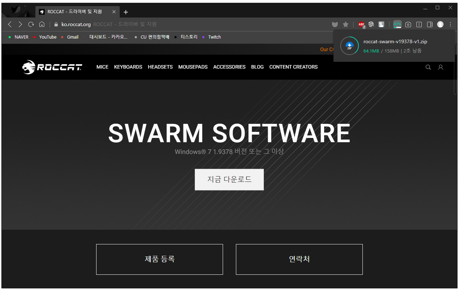Viewport: 465px width, 298px height.
Task: Click the roccat-swarm-v19378-v1.zip file name
Action: (x=395, y=42)
